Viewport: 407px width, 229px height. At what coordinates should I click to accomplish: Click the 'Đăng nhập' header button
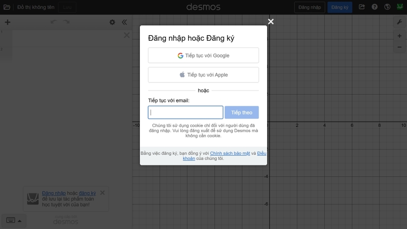coord(309,7)
